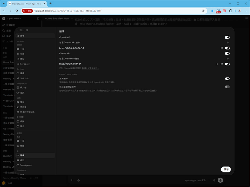Viewport: 250px width, 187px height.
Task: Bookmark this page with the star icon
Action: (203, 11)
